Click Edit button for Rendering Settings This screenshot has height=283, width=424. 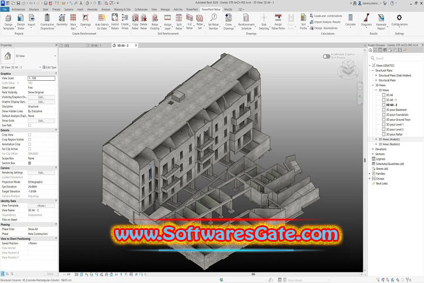coord(41,173)
